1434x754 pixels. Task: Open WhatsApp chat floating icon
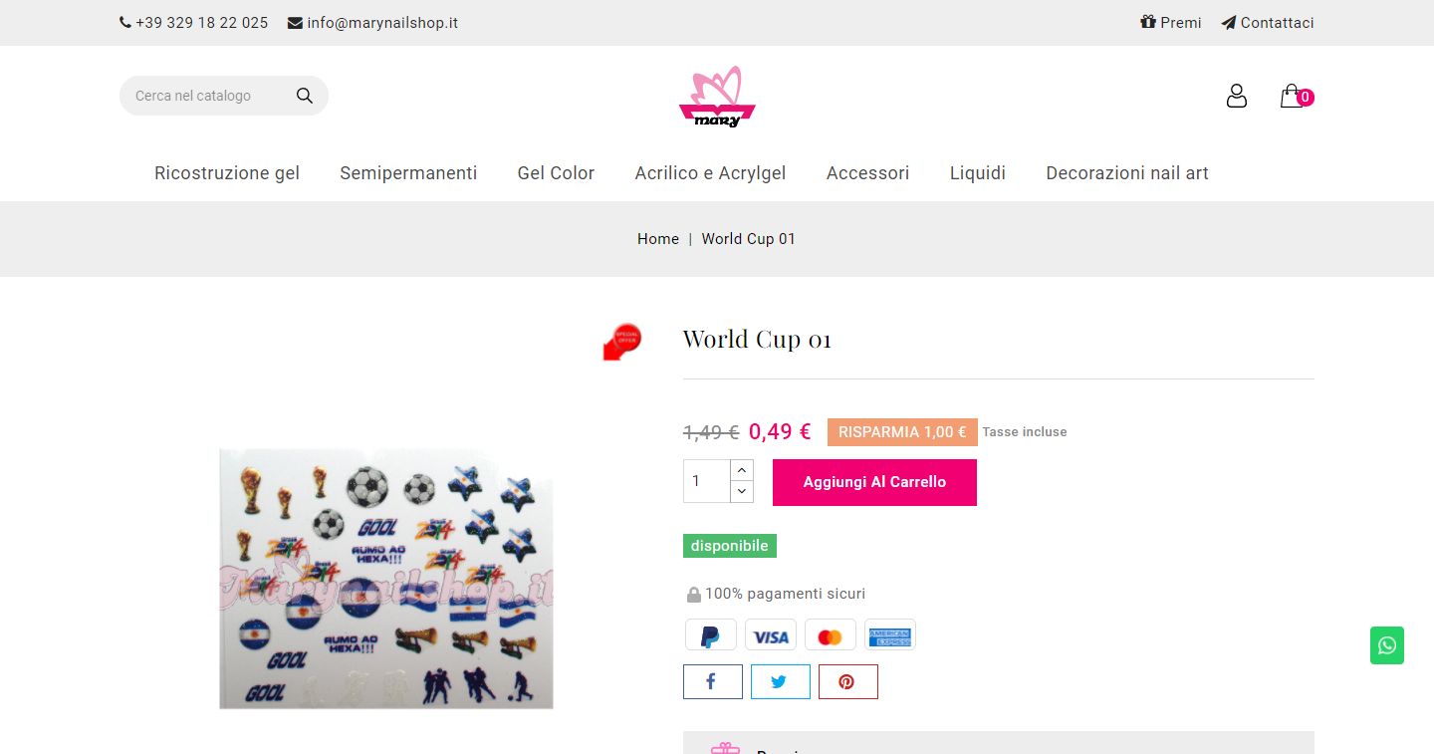point(1387,645)
